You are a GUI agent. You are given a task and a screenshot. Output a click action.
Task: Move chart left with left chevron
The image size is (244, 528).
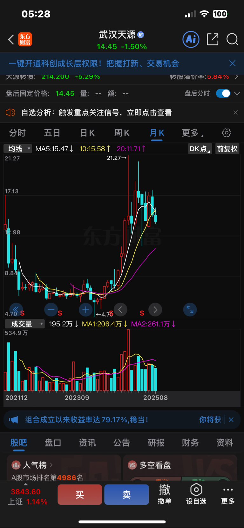pos(120,309)
